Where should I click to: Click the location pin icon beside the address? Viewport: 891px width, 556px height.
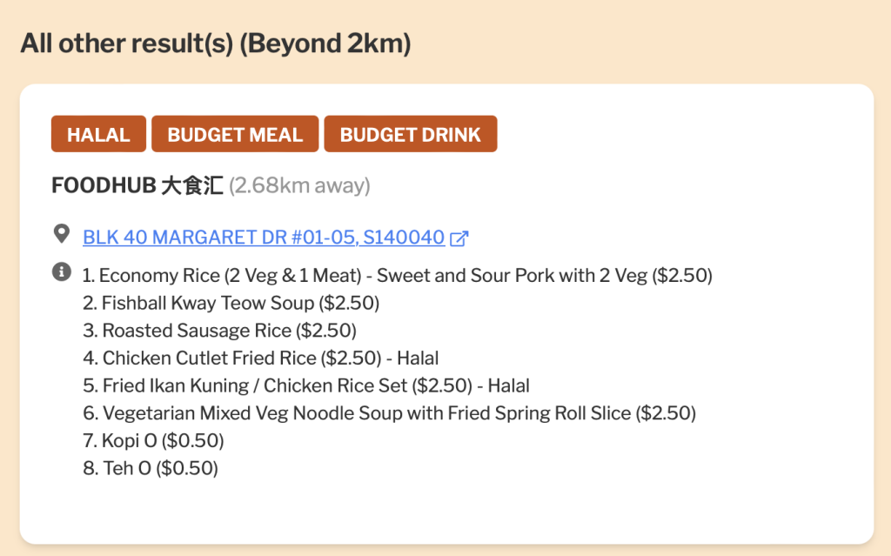[x=61, y=234]
